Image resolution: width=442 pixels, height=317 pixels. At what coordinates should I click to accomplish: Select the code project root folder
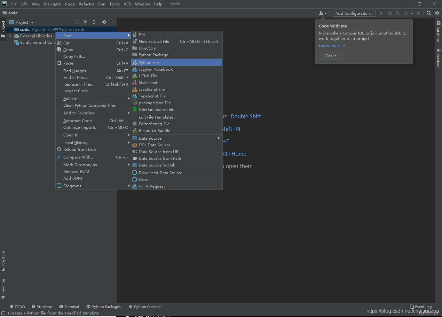[x=61, y=29]
